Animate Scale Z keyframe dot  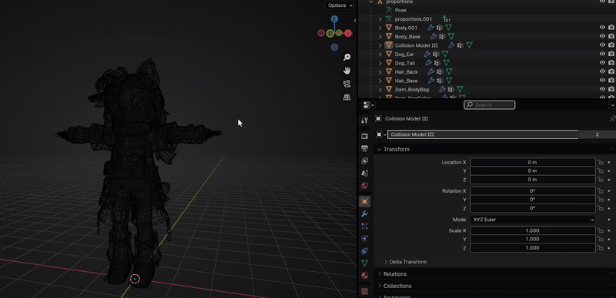point(609,248)
